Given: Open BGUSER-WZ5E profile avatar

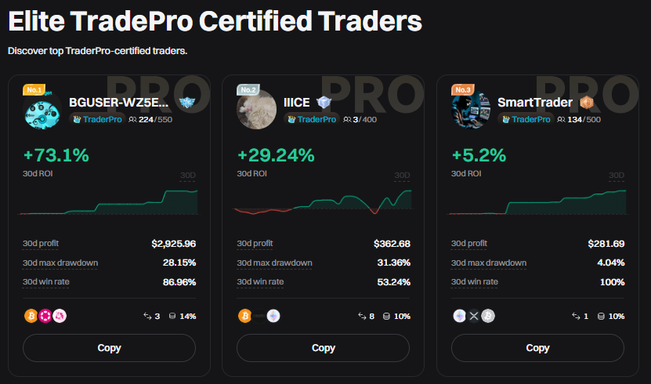Looking at the screenshot, I should 42,110.
